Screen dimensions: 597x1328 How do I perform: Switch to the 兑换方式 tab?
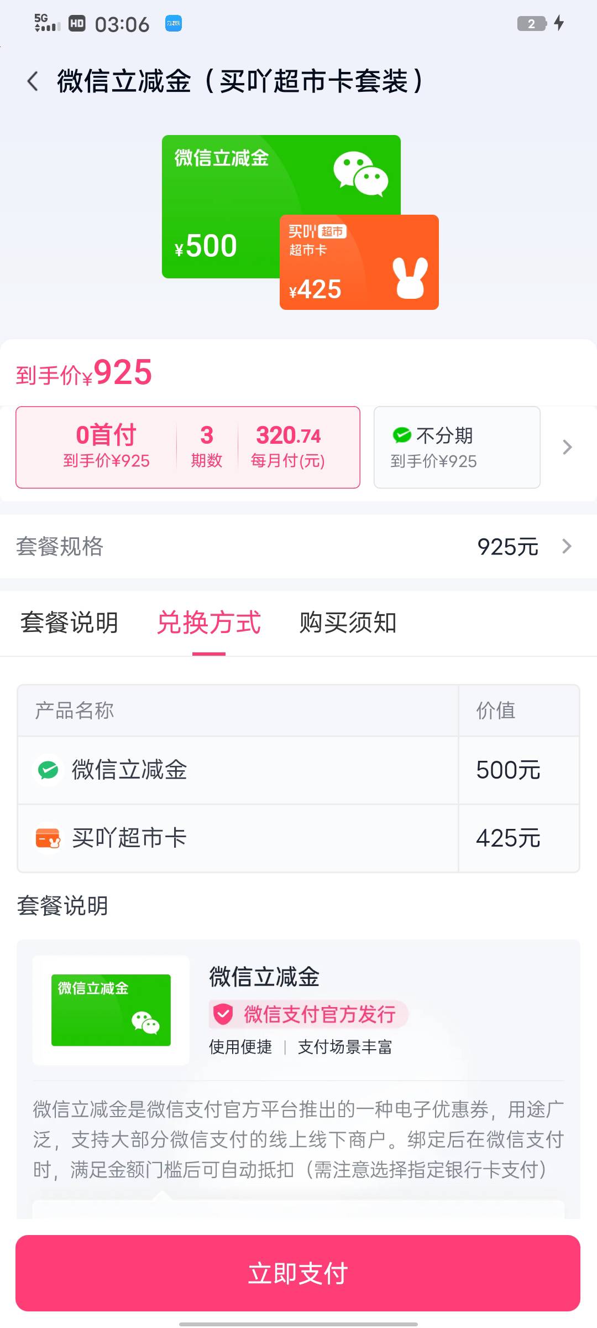pyautogui.click(x=209, y=622)
